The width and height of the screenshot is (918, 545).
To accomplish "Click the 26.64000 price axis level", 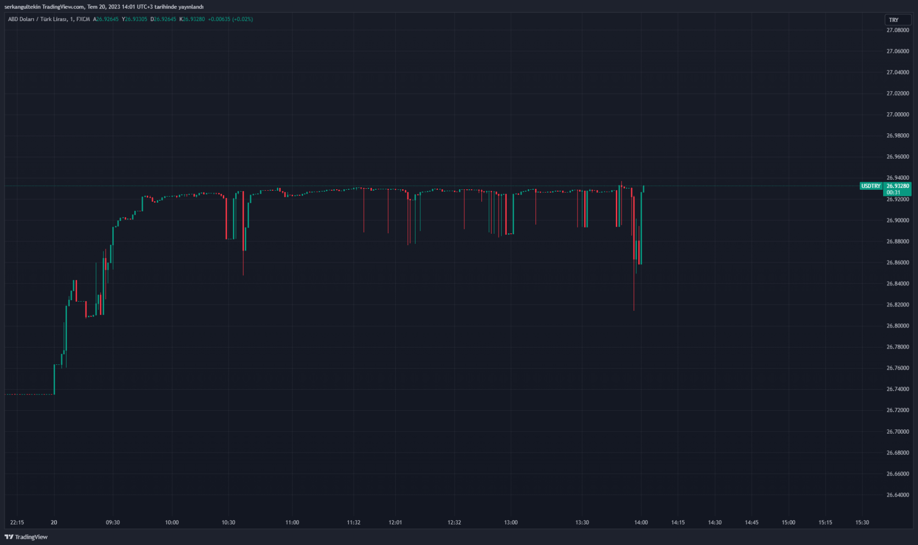I will [897, 495].
